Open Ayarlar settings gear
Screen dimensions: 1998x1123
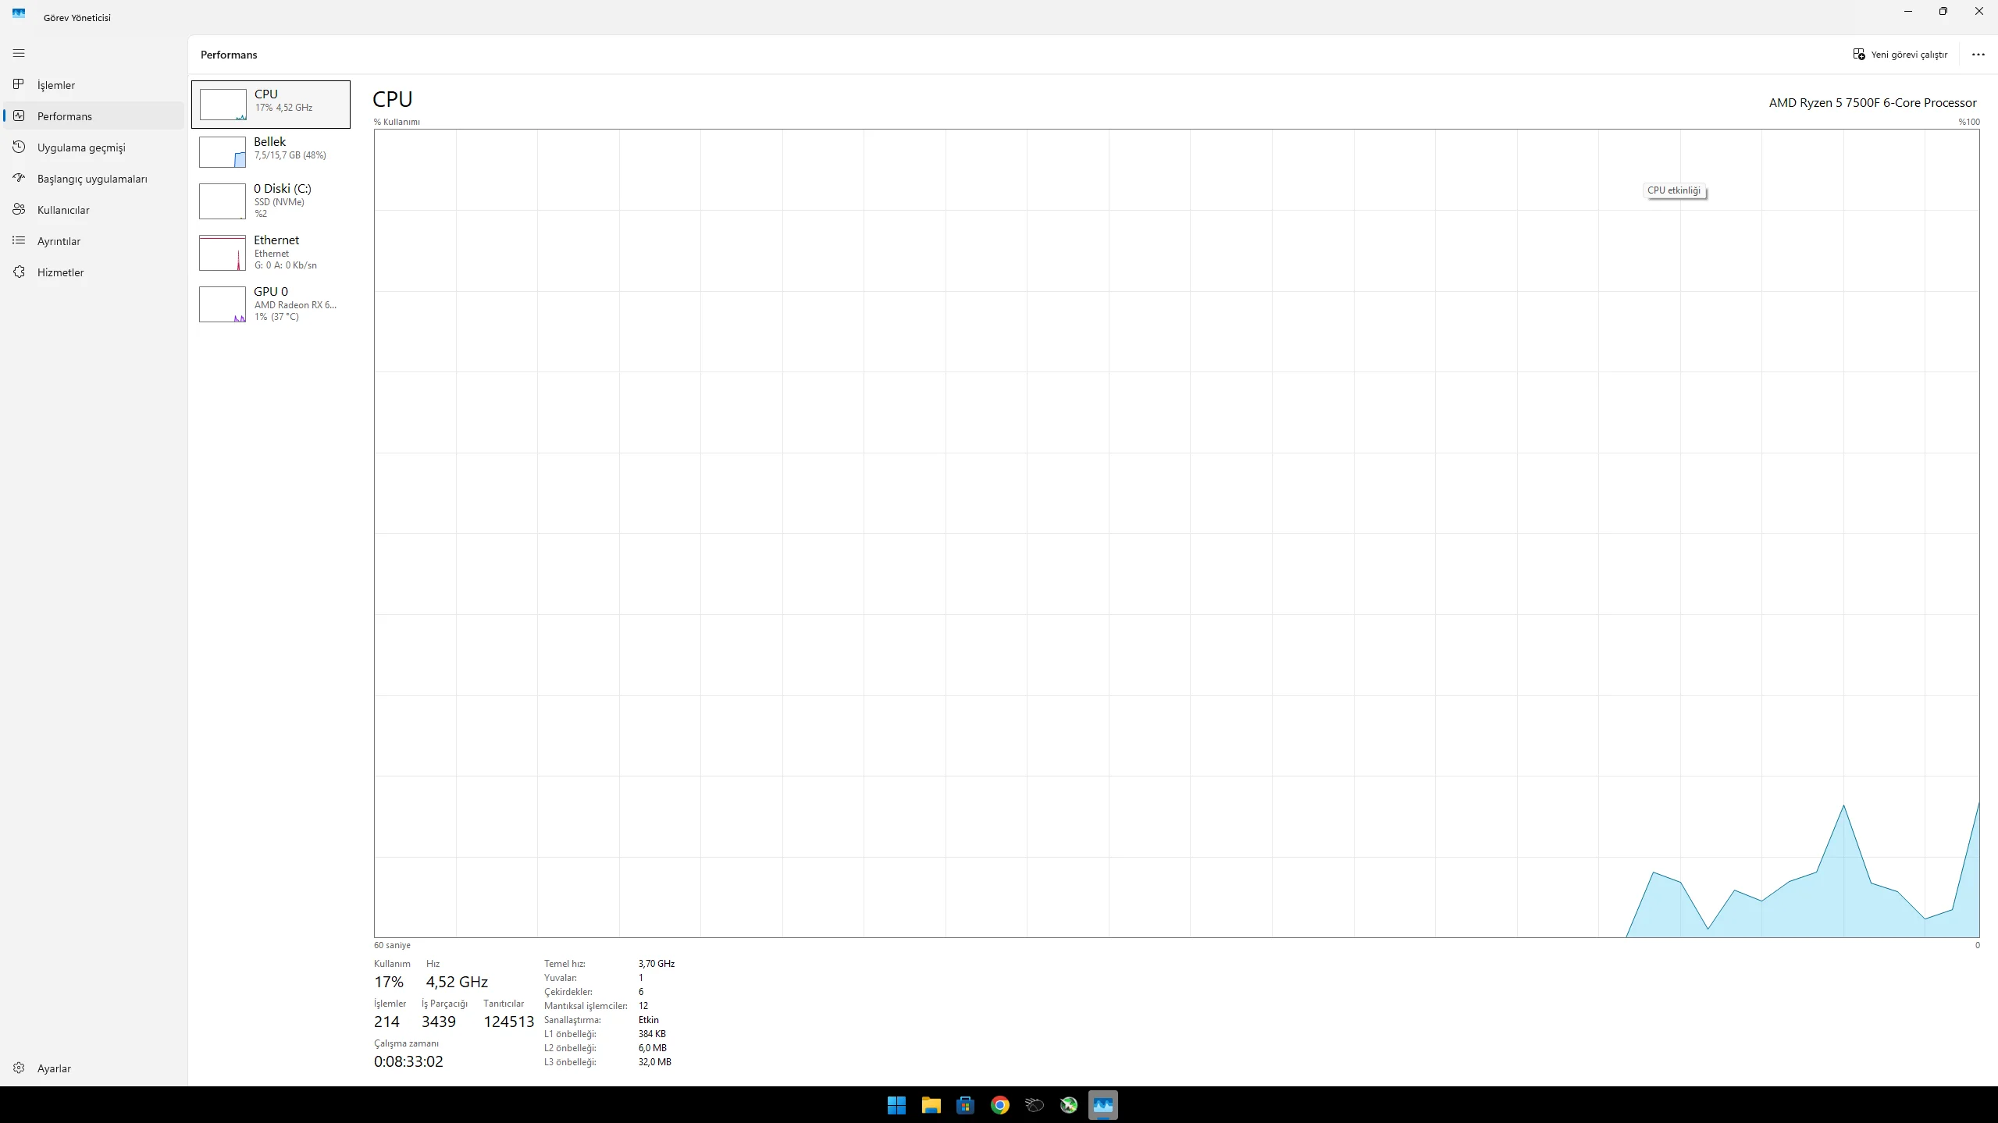pyautogui.click(x=20, y=1068)
